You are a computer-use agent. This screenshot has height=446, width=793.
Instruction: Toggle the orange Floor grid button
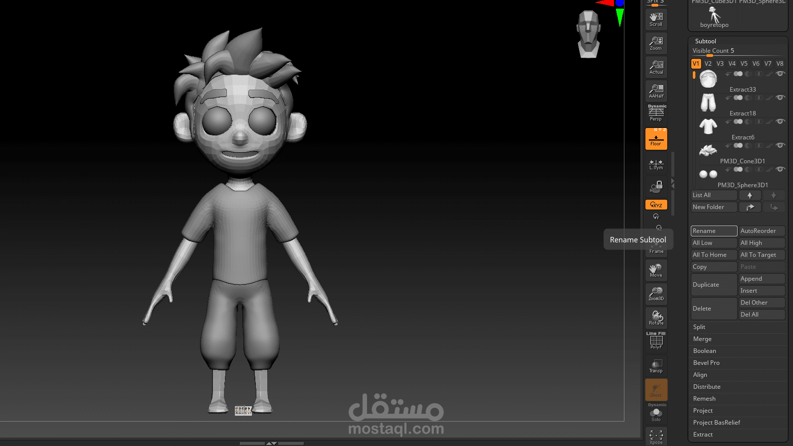[656, 139]
